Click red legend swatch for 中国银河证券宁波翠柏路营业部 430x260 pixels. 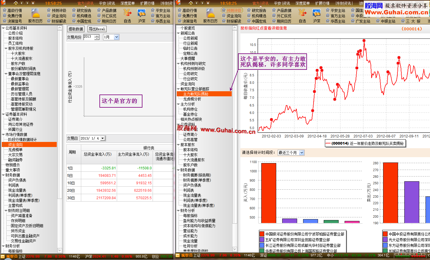click(262, 234)
